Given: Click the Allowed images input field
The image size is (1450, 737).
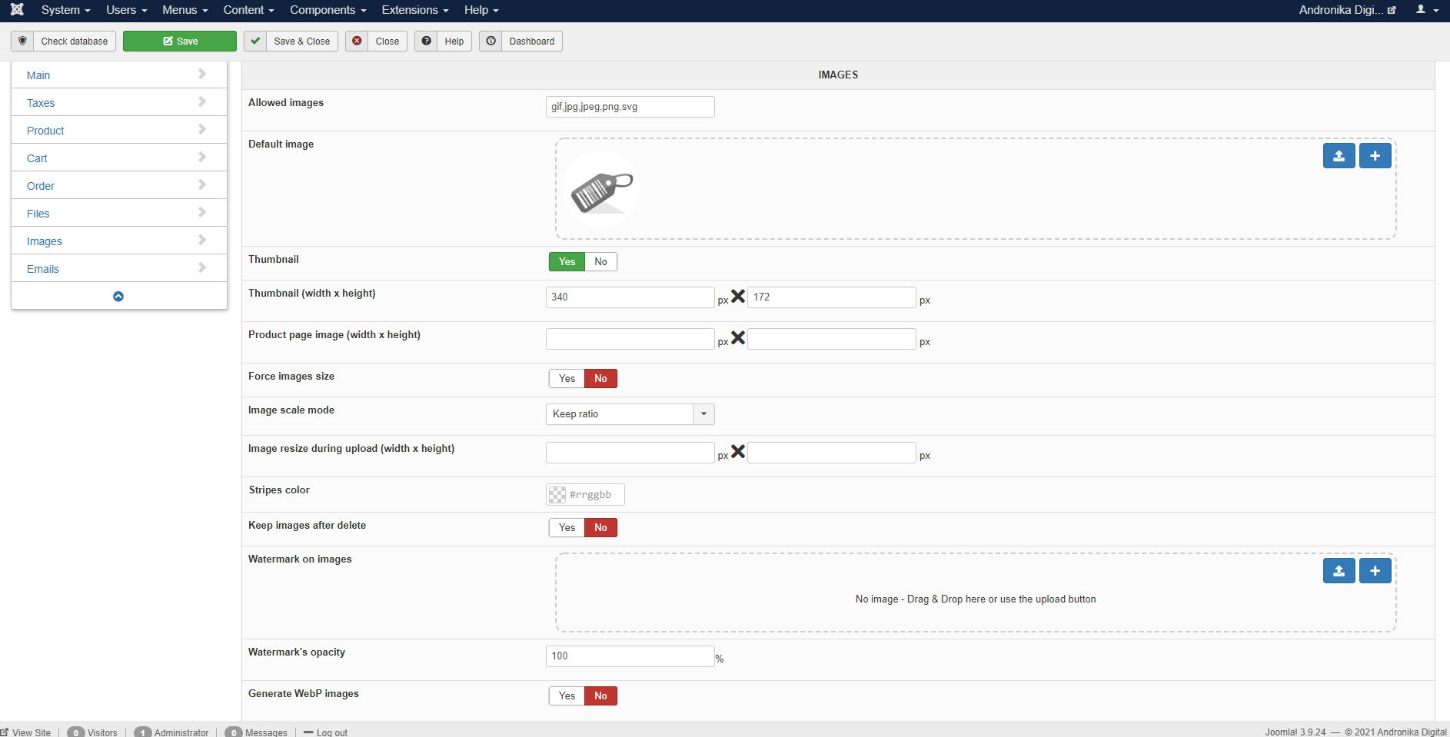Looking at the screenshot, I should click(630, 107).
